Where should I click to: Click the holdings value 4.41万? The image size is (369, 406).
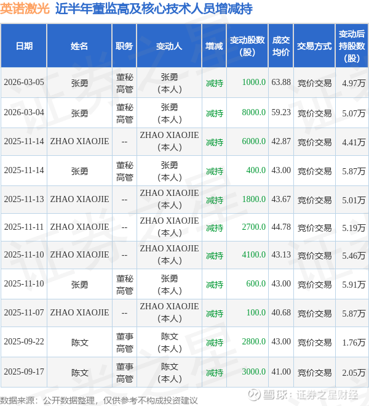pyautogui.click(x=354, y=142)
